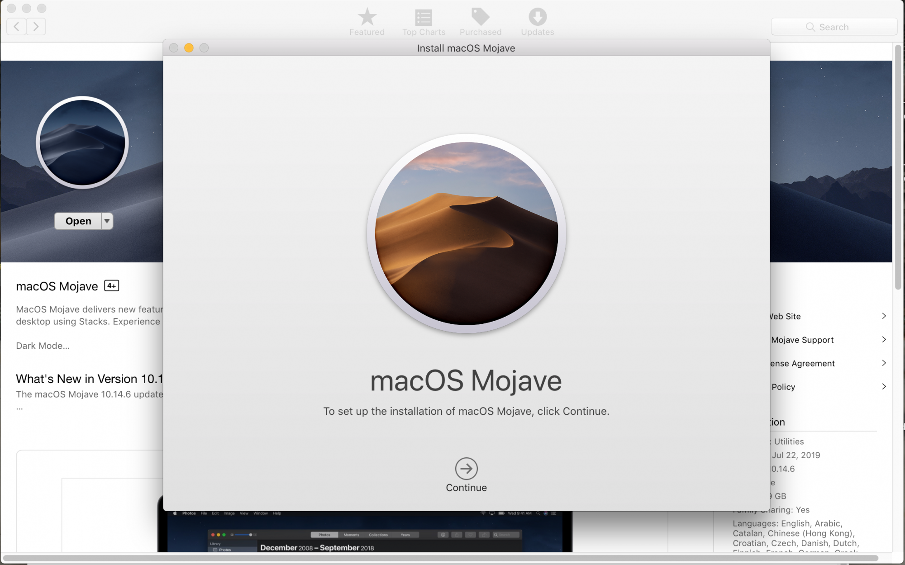Expand the License Agreement chevron
This screenshot has height=565, width=905.
(883, 363)
